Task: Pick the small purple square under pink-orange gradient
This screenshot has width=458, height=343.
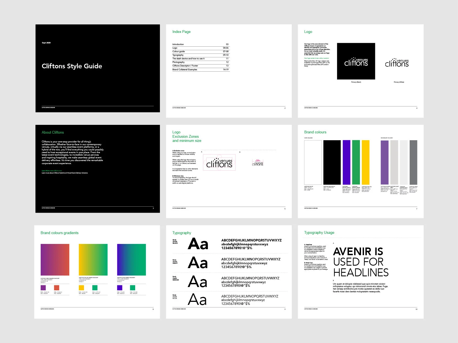Action: pyautogui.click(x=43, y=288)
